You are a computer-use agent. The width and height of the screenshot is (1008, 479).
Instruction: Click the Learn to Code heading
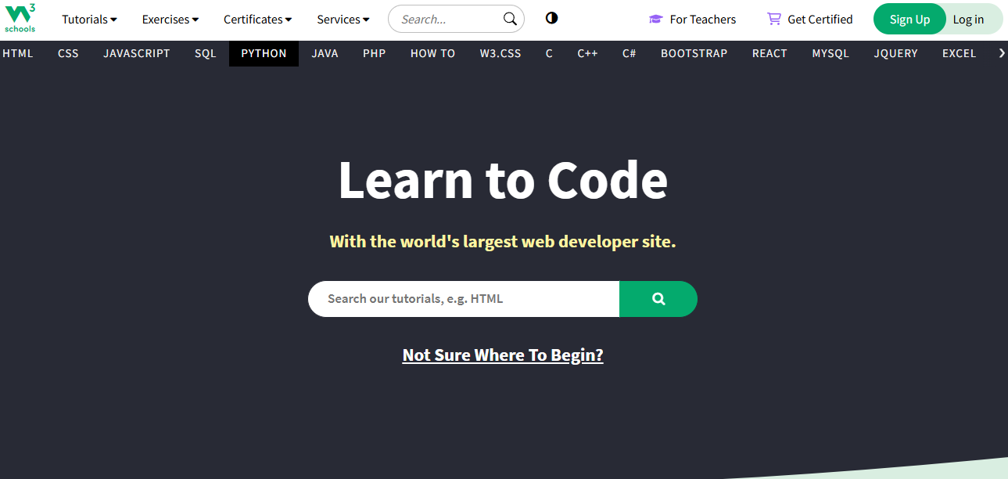503,180
